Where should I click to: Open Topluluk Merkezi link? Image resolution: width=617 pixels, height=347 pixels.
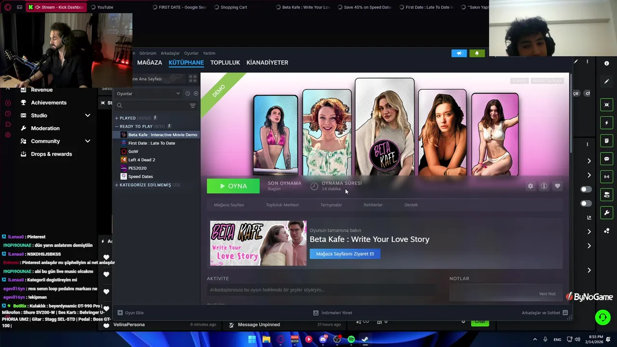tap(282, 205)
